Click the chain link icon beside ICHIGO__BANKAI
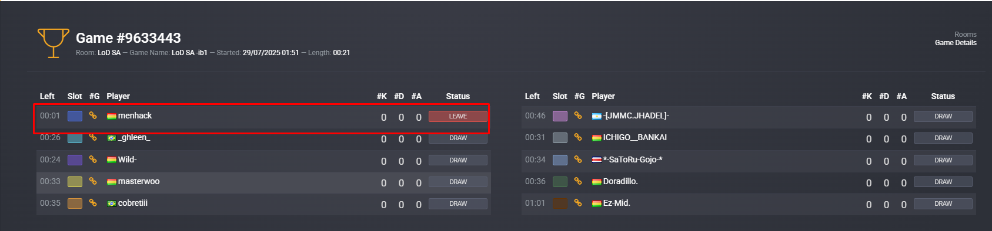This screenshot has width=992, height=231. (x=578, y=137)
